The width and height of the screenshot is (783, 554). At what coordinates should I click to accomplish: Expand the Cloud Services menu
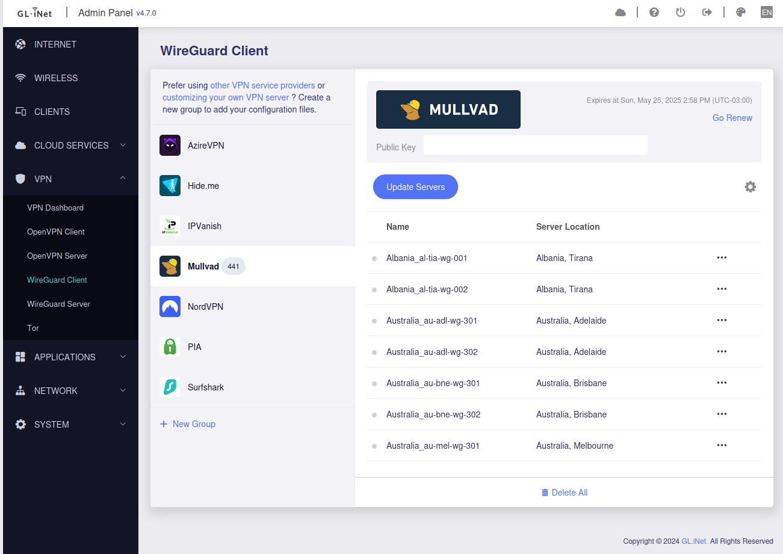point(70,146)
